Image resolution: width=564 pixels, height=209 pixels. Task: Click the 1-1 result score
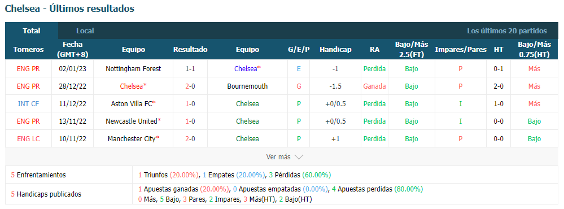point(190,69)
